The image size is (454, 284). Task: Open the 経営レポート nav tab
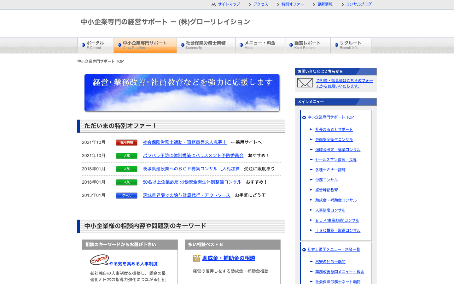pos(308,45)
